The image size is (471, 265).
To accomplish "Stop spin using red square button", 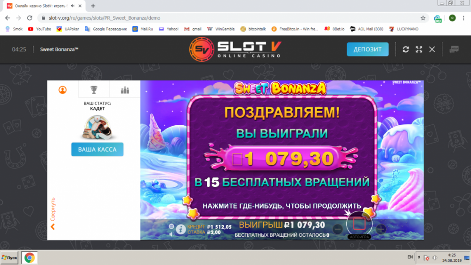I will (x=359, y=224).
